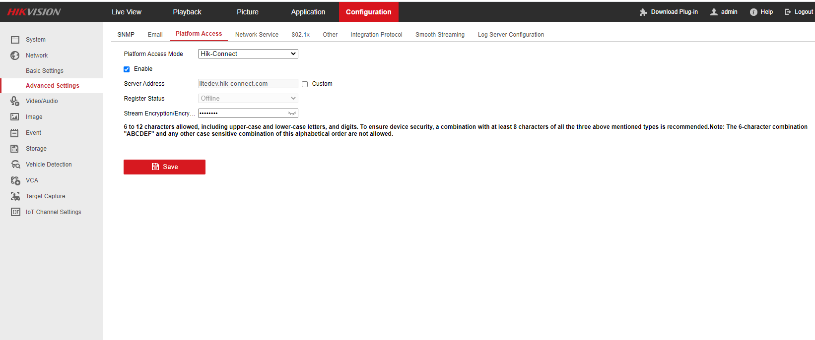Click the Stream Encryption key input field
The width and height of the screenshot is (815, 340).
point(242,113)
